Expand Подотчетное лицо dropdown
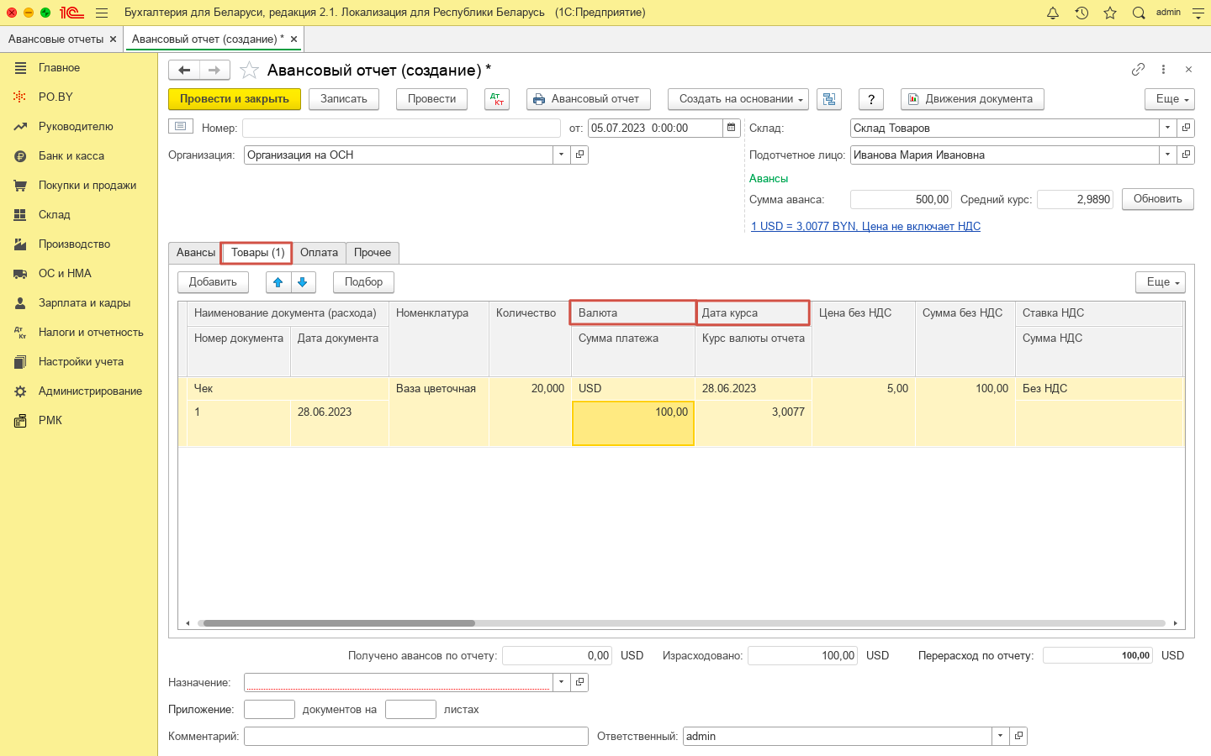 [x=1167, y=155]
